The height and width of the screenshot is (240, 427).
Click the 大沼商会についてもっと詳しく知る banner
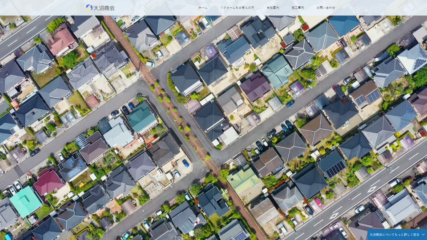coord(394,234)
